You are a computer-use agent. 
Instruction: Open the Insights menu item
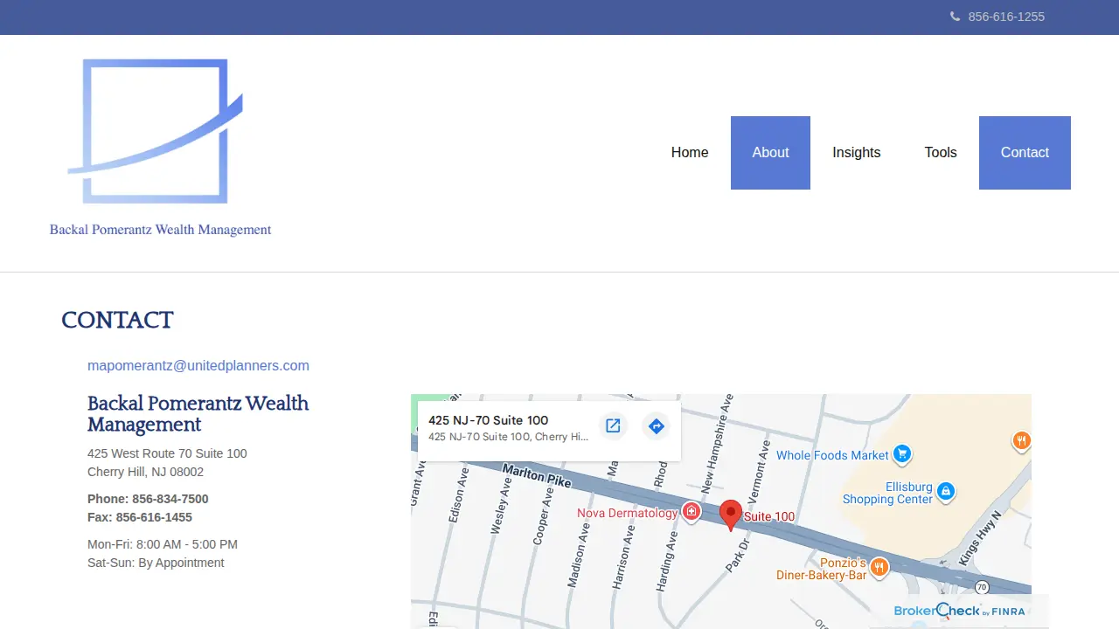(857, 153)
